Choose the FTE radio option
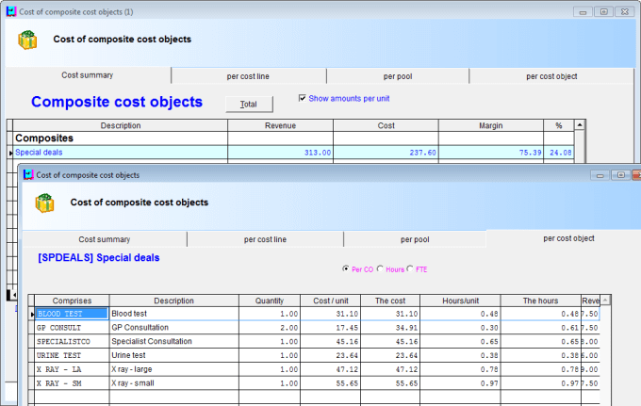The width and height of the screenshot is (641, 406). pos(410,268)
